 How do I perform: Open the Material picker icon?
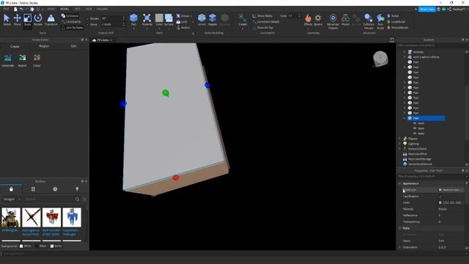click(x=147, y=18)
